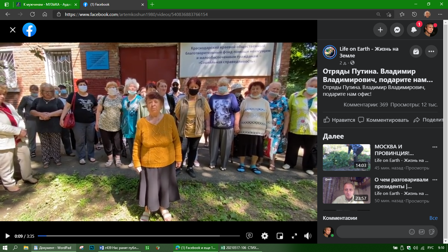Open video settings gear
The image size is (448, 252).
coord(265,236)
